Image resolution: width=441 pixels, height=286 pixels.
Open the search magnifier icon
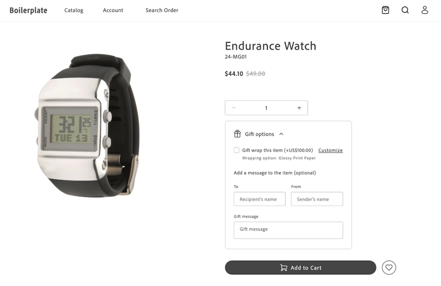click(405, 10)
